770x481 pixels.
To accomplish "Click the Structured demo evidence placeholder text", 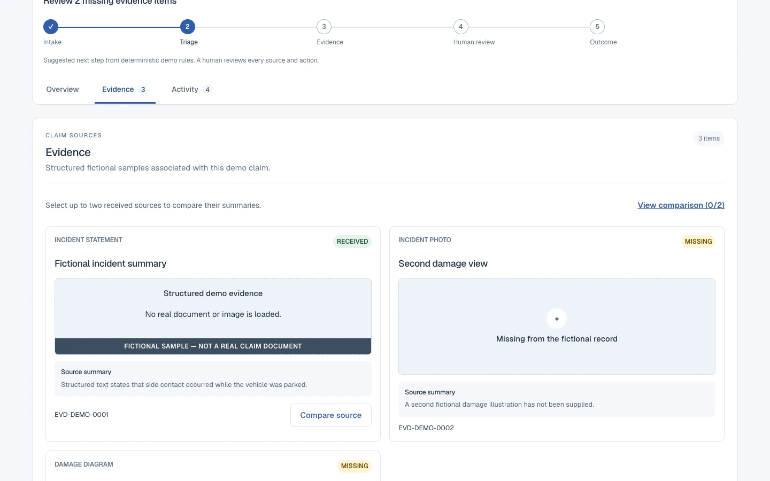I will pyautogui.click(x=213, y=293).
